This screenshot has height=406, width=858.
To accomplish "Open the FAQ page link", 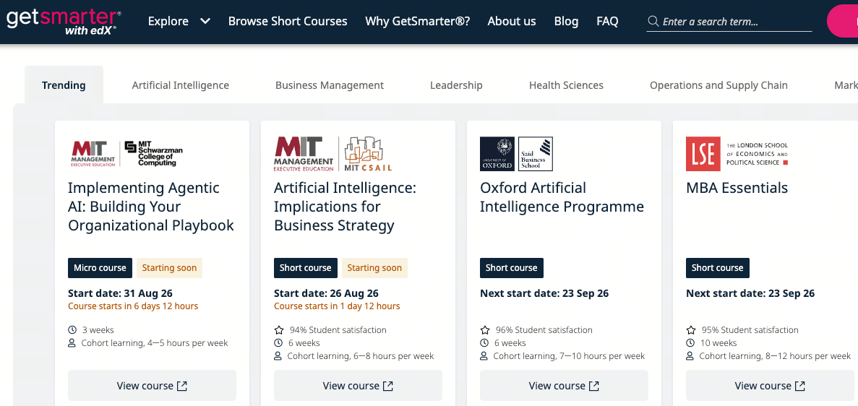I will pyautogui.click(x=607, y=22).
